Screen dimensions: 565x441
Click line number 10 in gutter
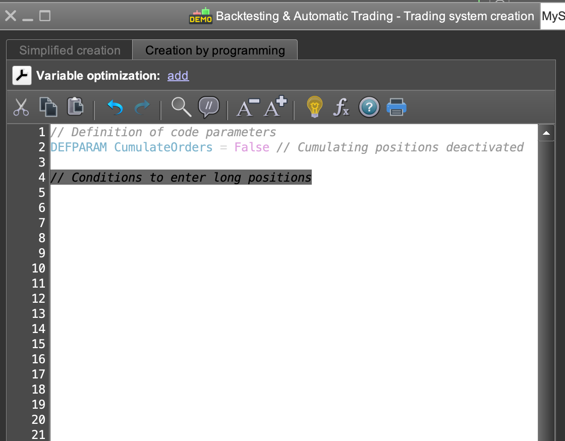pos(38,268)
